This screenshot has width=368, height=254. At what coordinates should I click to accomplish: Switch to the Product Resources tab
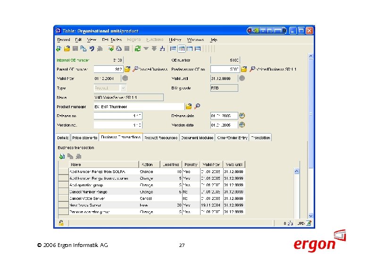[x=161, y=138]
